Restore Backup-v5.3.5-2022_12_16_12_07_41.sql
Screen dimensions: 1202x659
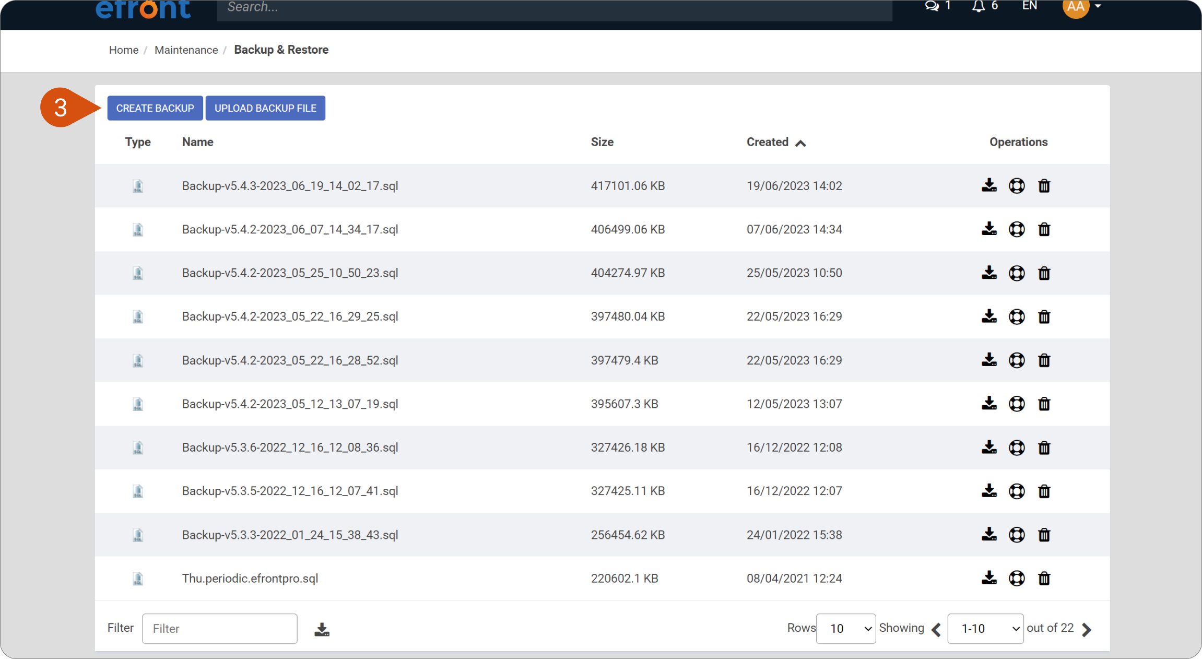coord(1017,491)
